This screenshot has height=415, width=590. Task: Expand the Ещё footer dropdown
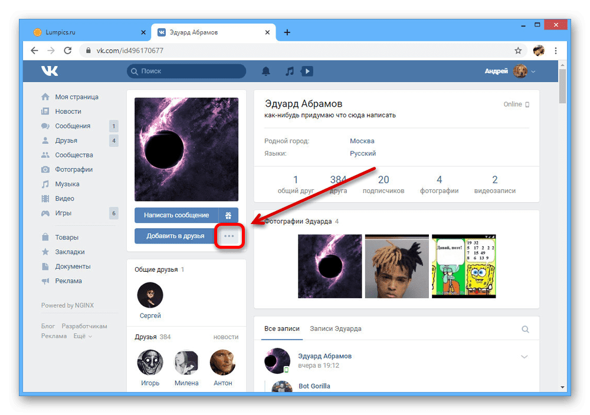tap(83, 336)
